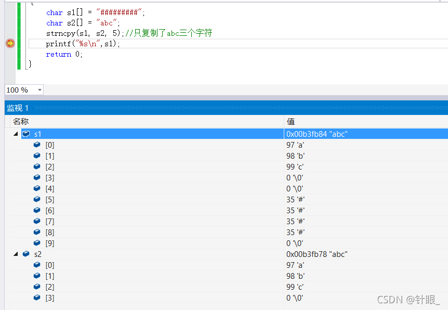
Task: Click the cube icon of s1 [6]
Action: pyautogui.click(x=37, y=210)
